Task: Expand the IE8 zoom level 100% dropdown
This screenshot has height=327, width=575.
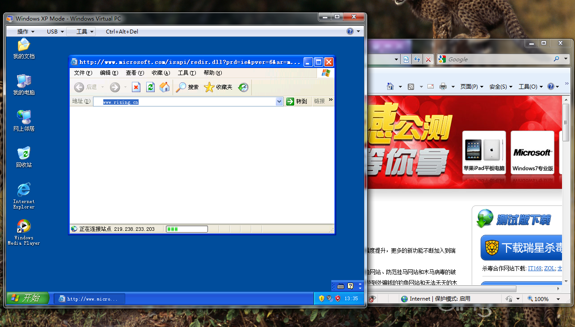Action: tap(558, 299)
